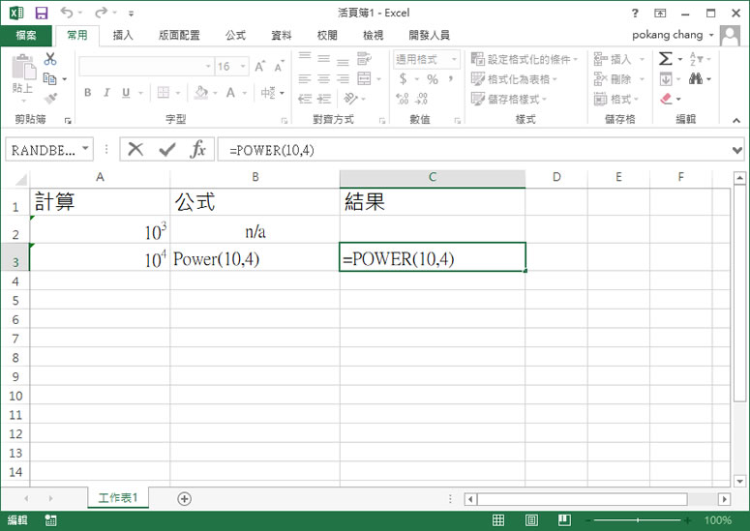Switch to the 資料 tab
This screenshot has width=750, height=531.
[x=282, y=35]
